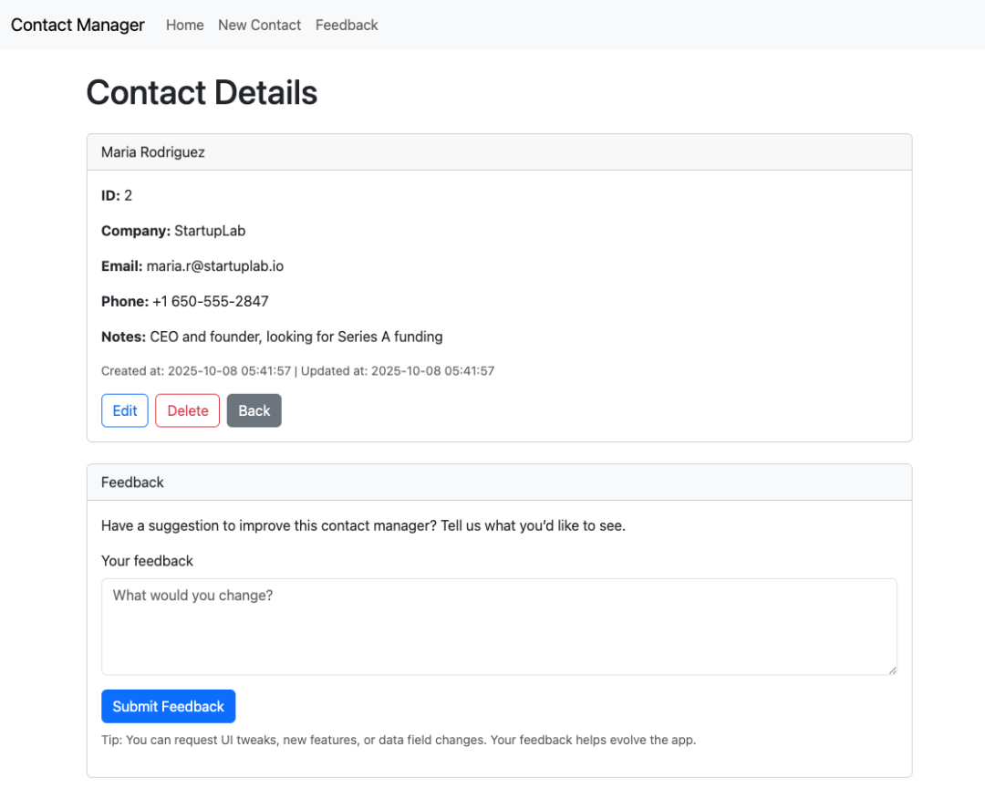The image size is (985, 799).
Task: Click the phone number +1 650-555-2847
Action: coord(210,301)
